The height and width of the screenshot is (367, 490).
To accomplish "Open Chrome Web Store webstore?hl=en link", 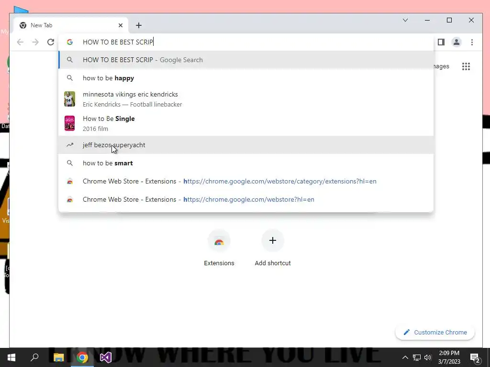I will click(246, 199).
